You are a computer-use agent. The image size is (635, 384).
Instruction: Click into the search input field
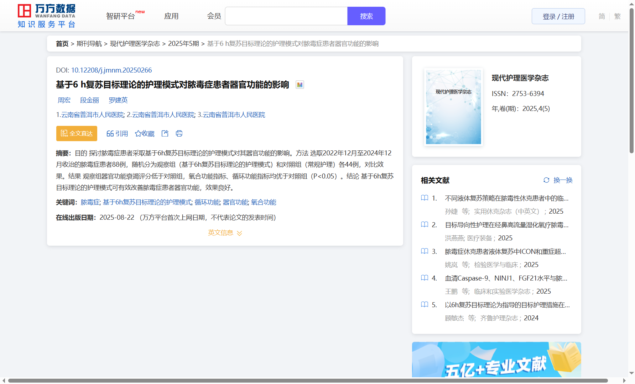coord(286,16)
